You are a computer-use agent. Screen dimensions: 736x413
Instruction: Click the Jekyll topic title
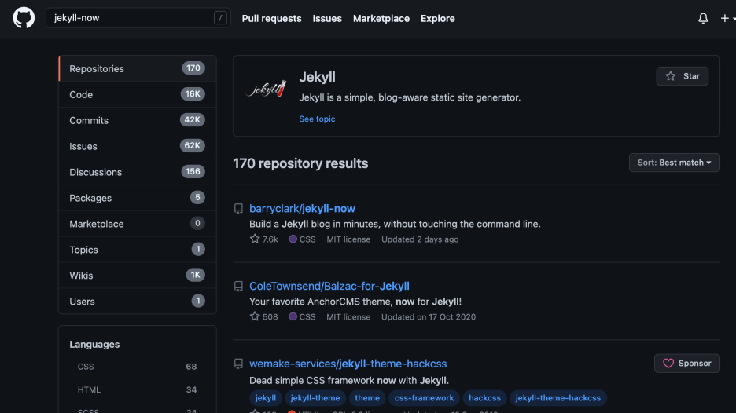tap(318, 77)
